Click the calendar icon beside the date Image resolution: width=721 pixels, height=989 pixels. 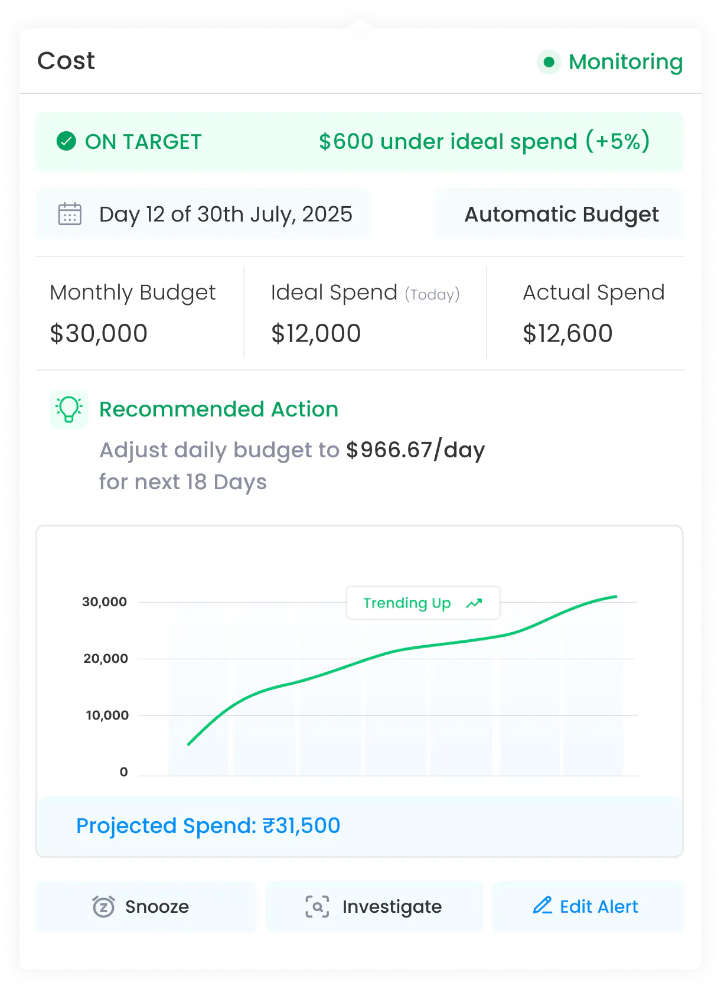point(70,214)
